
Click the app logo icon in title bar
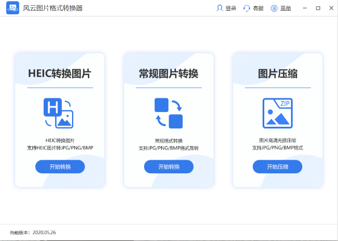click(x=12, y=8)
